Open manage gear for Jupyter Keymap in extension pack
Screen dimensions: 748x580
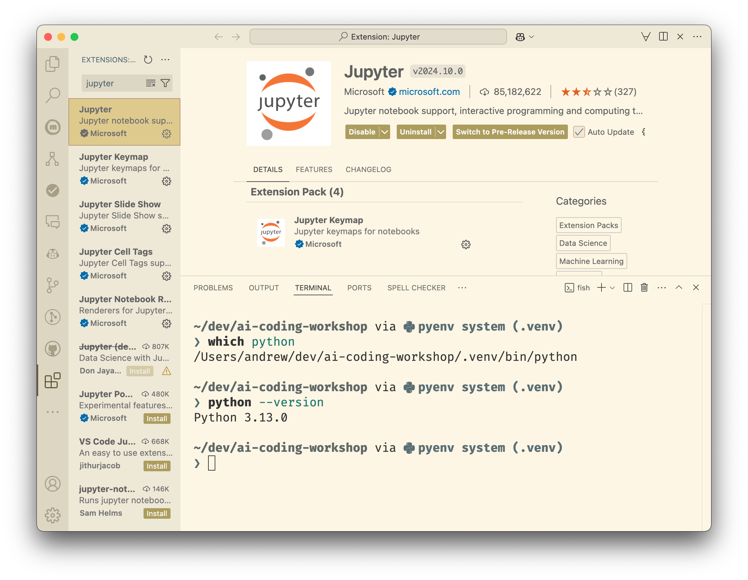click(x=466, y=245)
